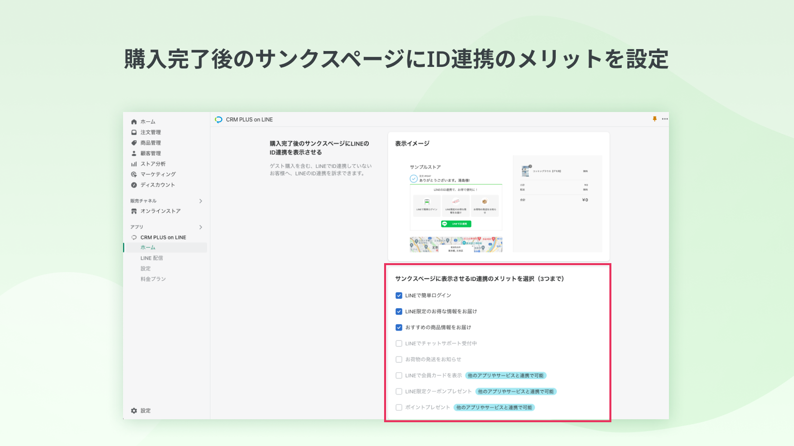Image resolution: width=794 pixels, height=446 pixels.
Task: Expand the アプリ section chevron
Action: 200,227
